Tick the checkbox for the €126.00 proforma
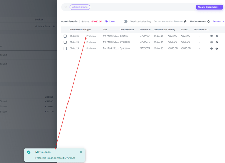The image size is (225, 163). (x=65, y=42)
